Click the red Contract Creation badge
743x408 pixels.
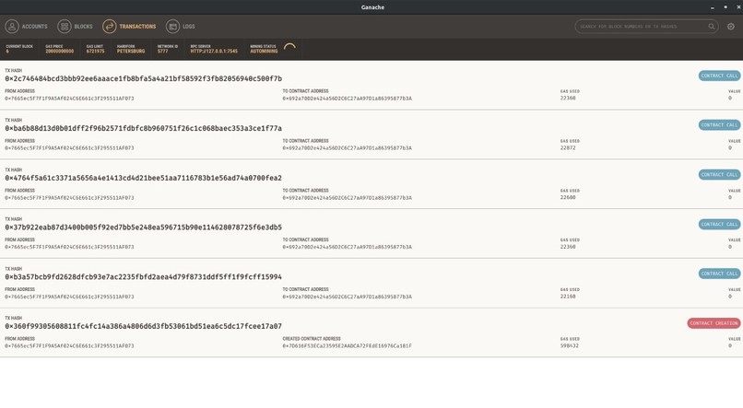pyautogui.click(x=714, y=323)
